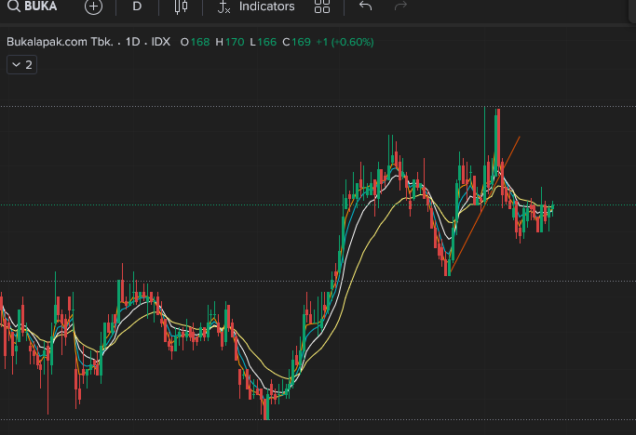
Task: Open the layout templates grid icon
Action: click(x=322, y=7)
